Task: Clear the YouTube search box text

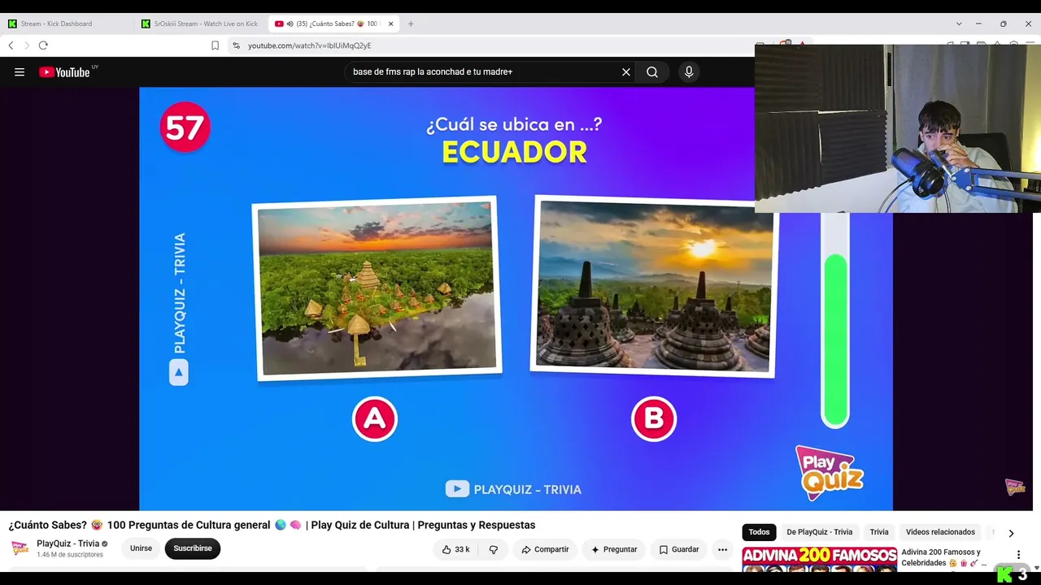Action: point(626,72)
